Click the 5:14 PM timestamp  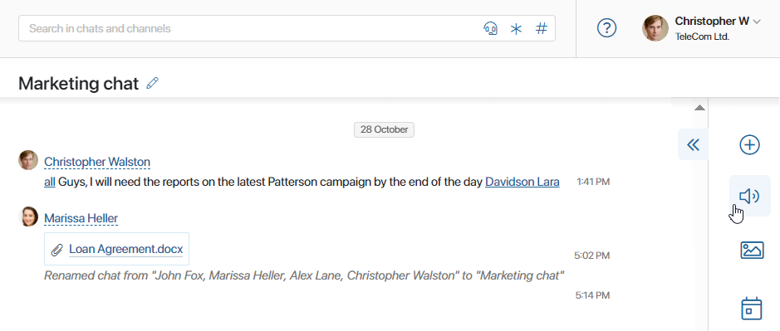(x=592, y=295)
